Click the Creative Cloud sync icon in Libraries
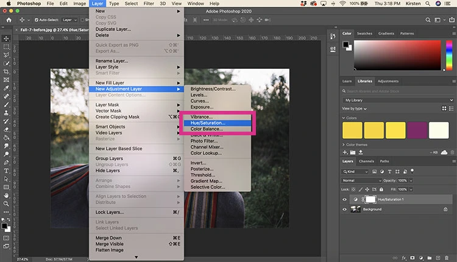The image size is (457, 262). 444,152
